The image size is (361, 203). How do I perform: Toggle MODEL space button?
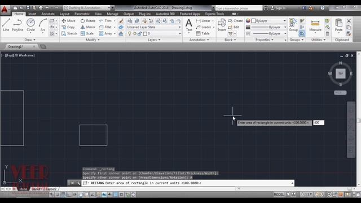(x=279, y=195)
